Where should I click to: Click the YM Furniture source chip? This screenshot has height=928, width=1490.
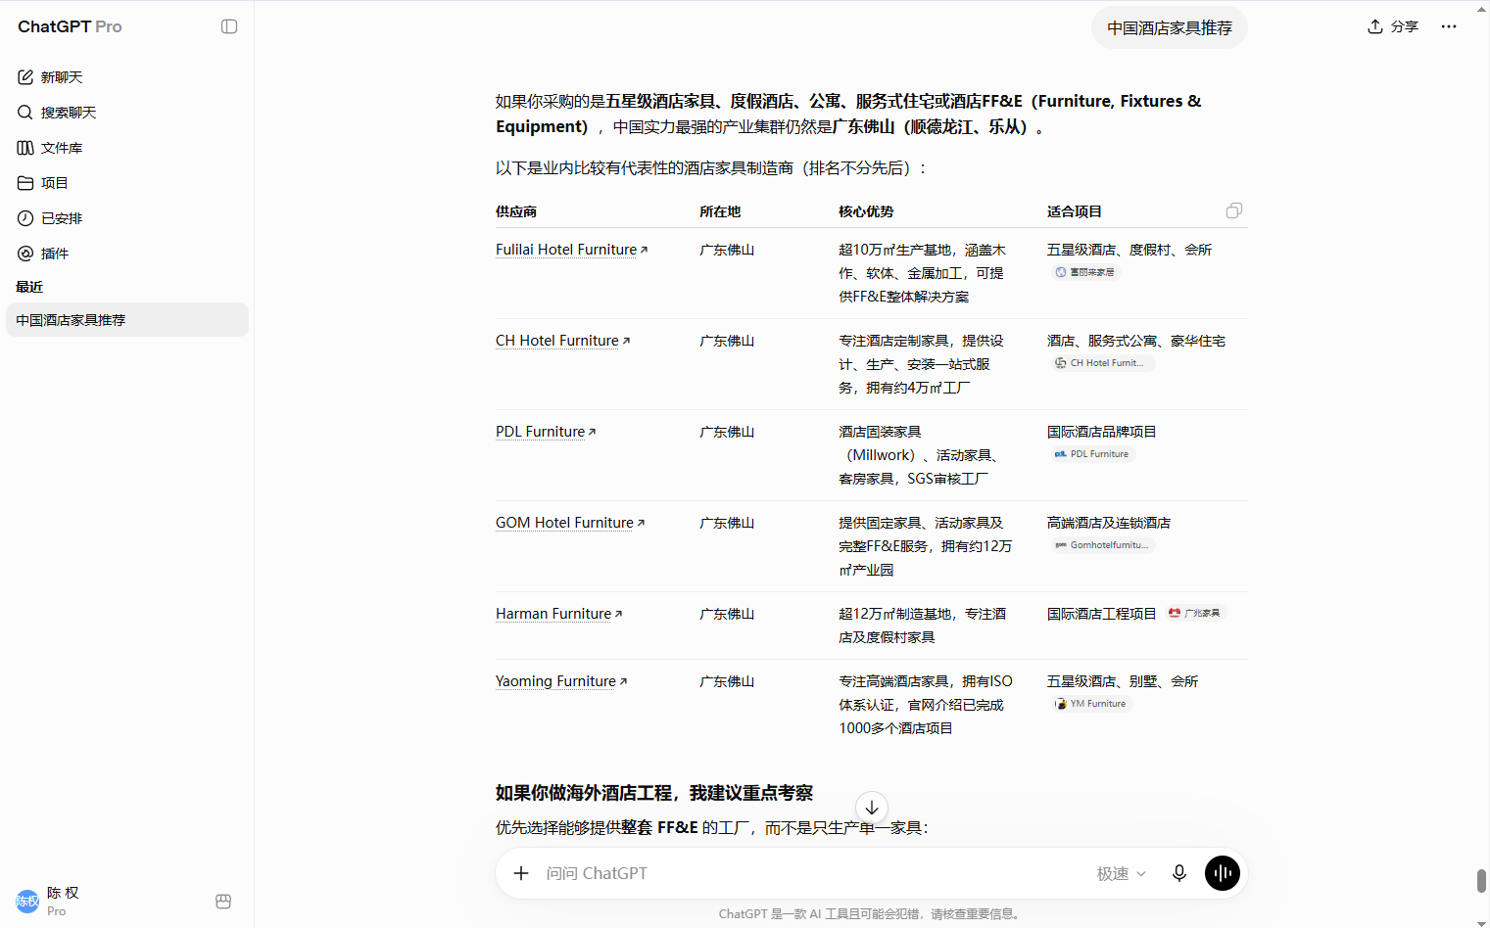(1090, 704)
